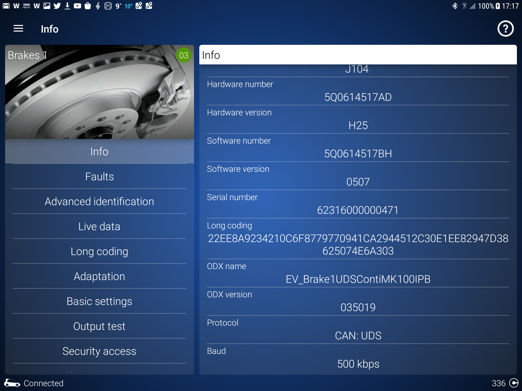Open the Long coding menu entry
The height and width of the screenshot is (391, 522).
(99, 252)
